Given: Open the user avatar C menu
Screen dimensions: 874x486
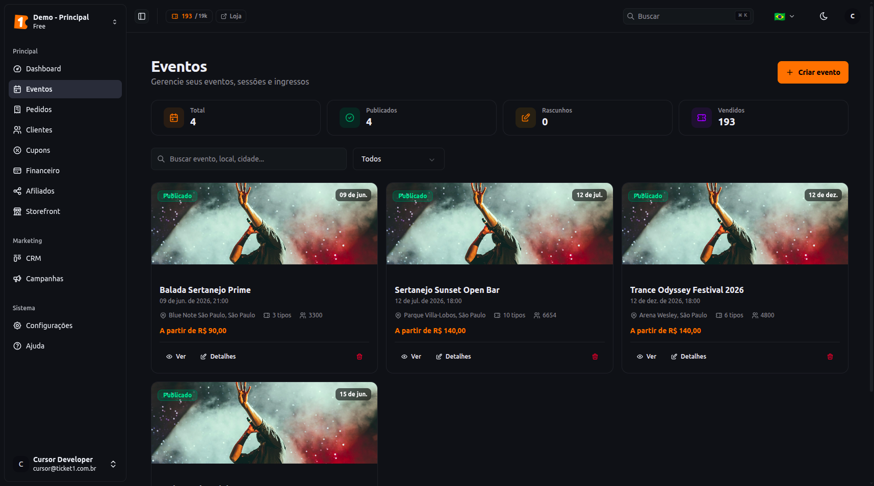Looking at the screenshot, I should 852,16.
